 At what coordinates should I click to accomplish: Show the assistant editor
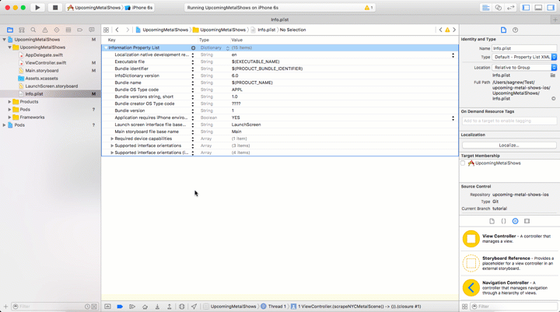point(499,8)
